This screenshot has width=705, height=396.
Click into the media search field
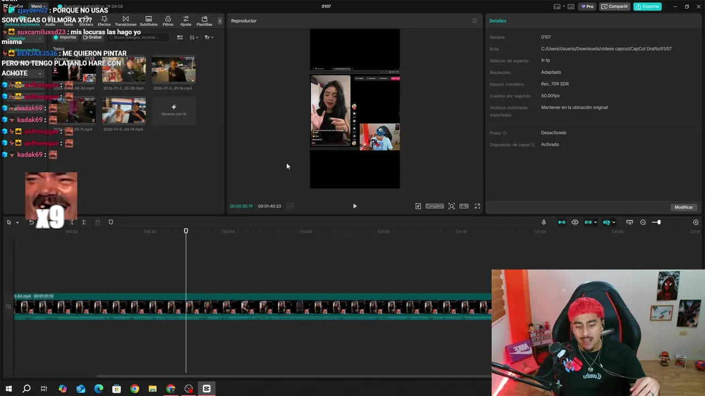tap(138, 37)
